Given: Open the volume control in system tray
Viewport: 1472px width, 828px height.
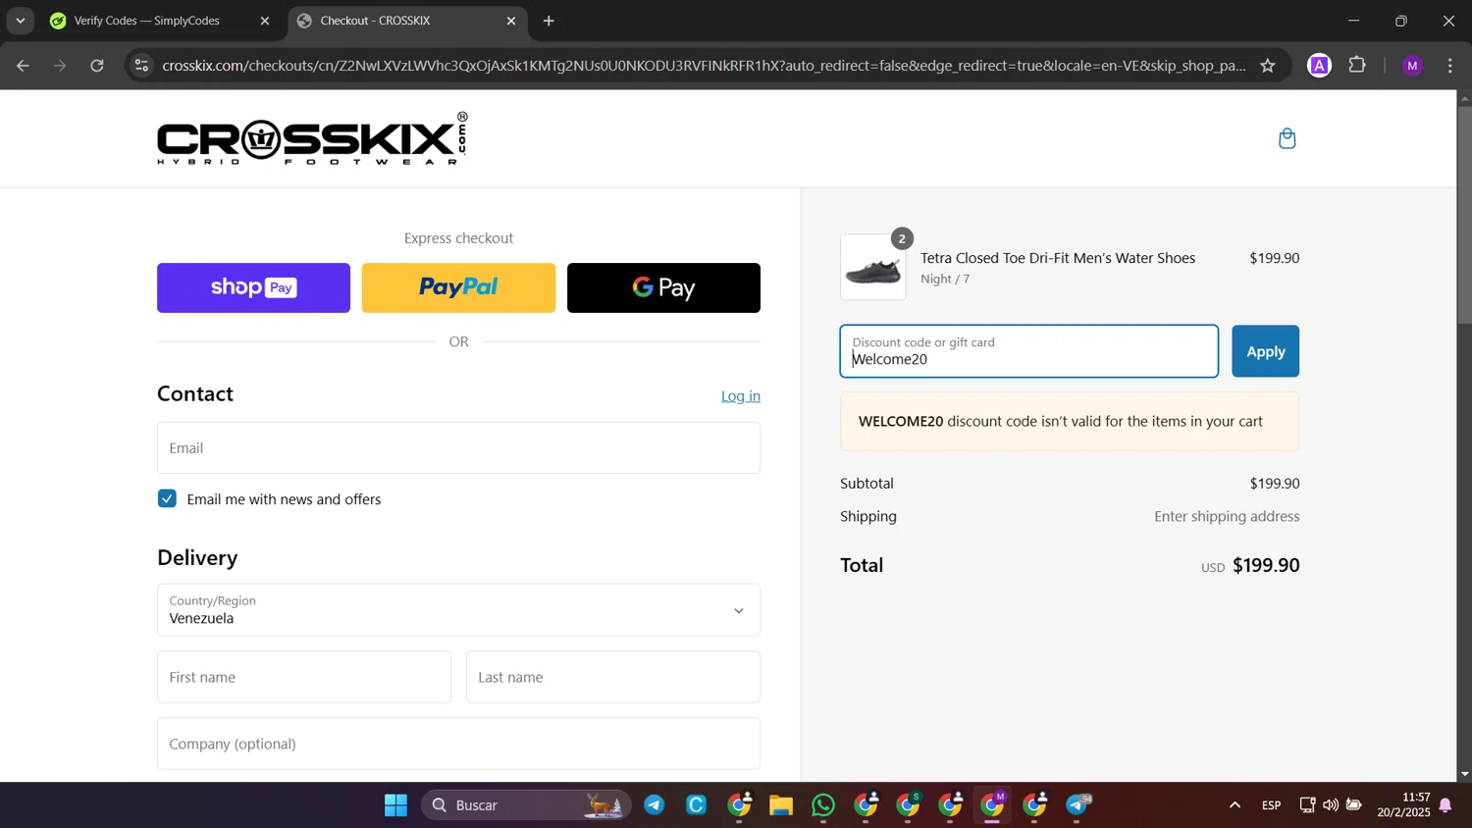Looking at the screenshot, I should (1331, 805).
